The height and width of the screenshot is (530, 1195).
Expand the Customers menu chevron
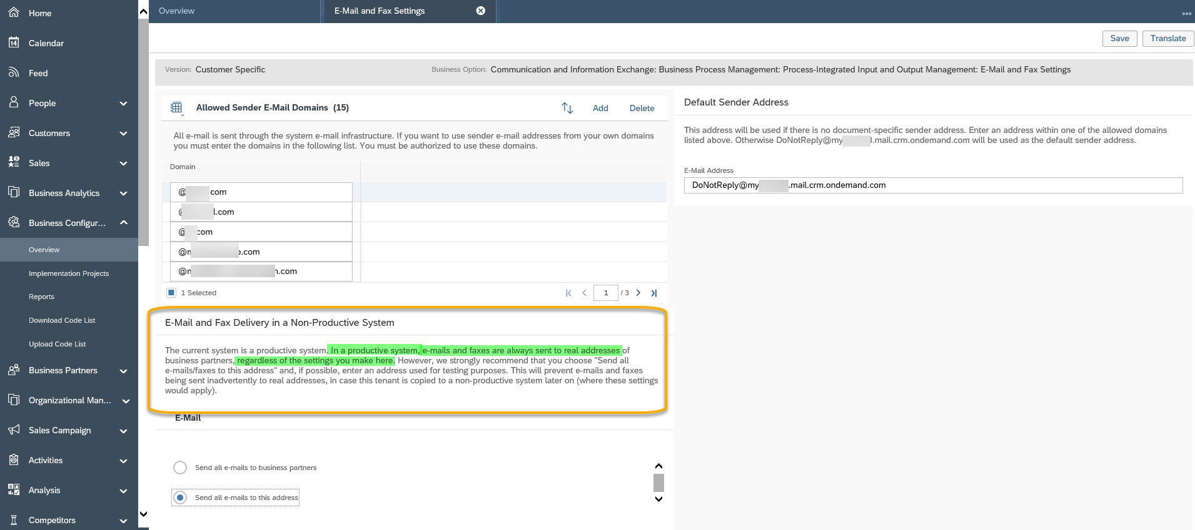pos(123,134)
